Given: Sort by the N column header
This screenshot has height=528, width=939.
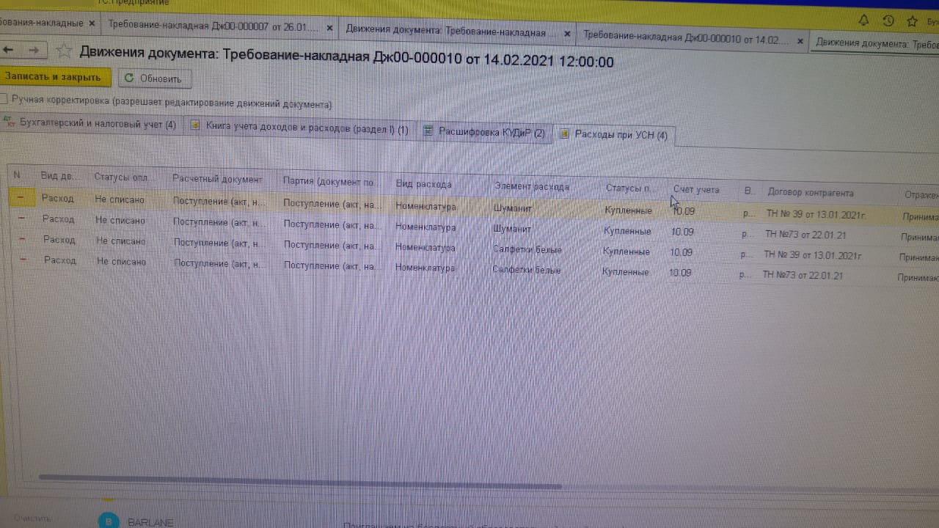Looking at the screenshot, I should click(x=17, y=175).
